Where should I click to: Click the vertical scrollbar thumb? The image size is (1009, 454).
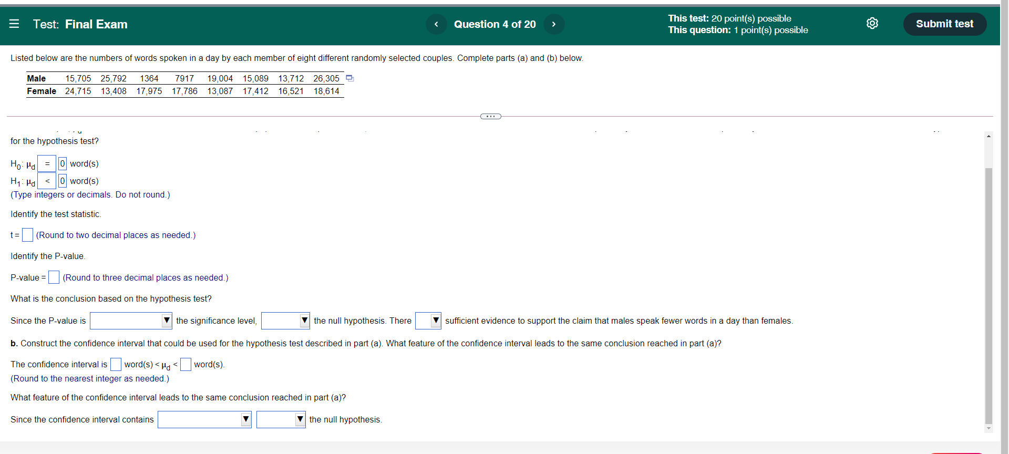pos(989,295)
